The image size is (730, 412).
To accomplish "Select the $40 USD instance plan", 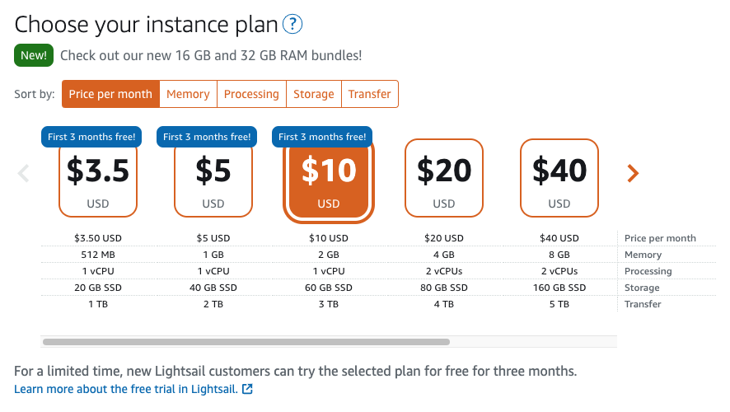I will [x=559, y=178].
